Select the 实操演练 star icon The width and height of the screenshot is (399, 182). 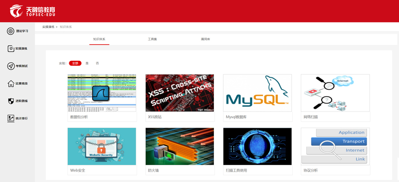(10, 49)
